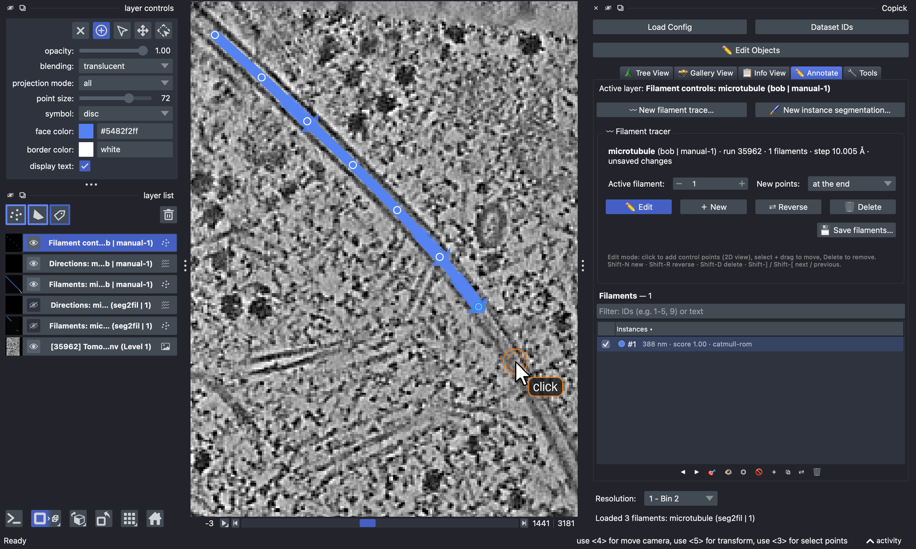Screen dimensions: 916x549
Task: Show Directions seg2fil layer
Action: point(34,305)
